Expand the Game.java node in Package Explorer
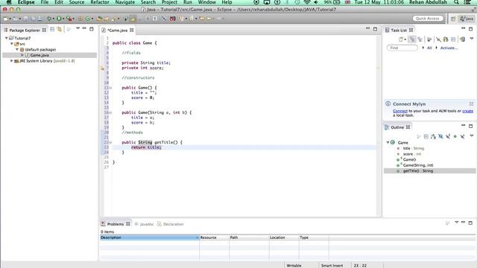This screenshot has height=268, width=477. (22, 55)
